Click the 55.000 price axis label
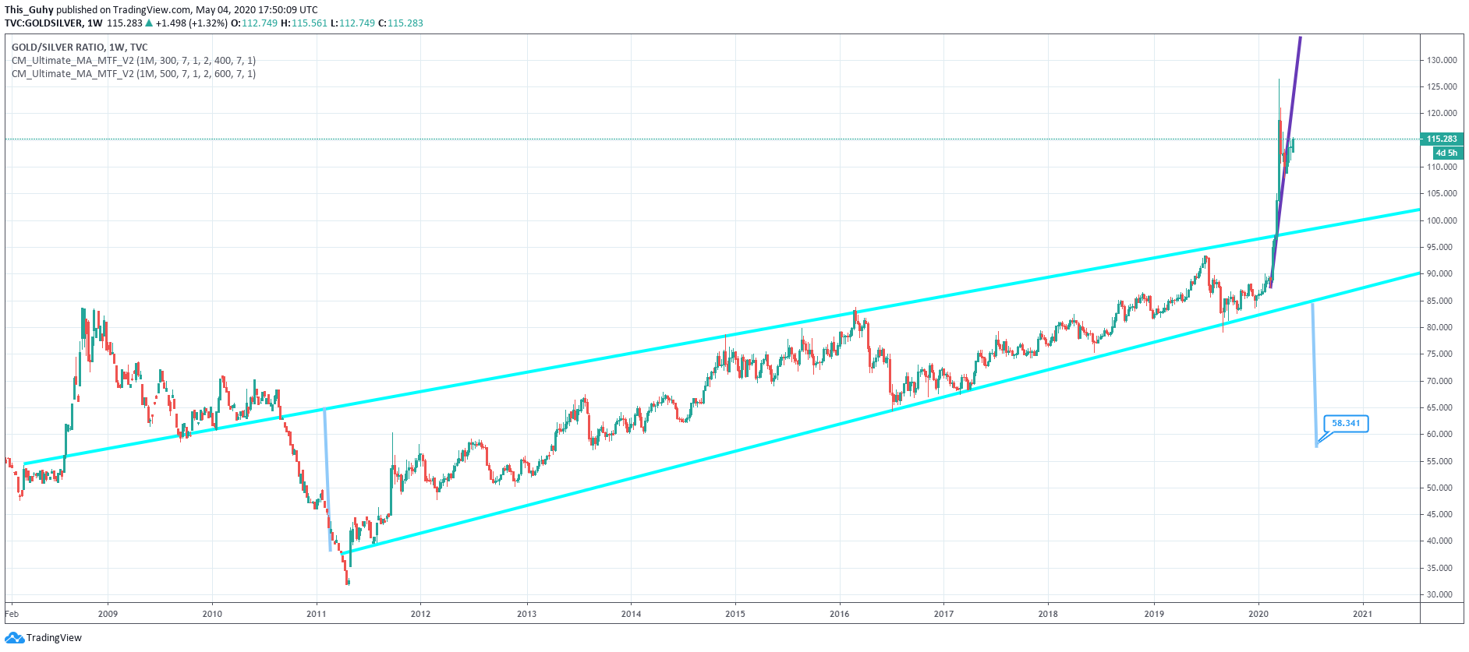 (x=1442, y=461)
